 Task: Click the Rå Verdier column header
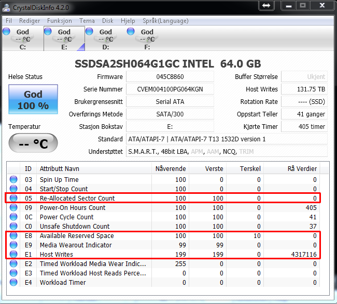pyautogui.click(x=292, y=169)
